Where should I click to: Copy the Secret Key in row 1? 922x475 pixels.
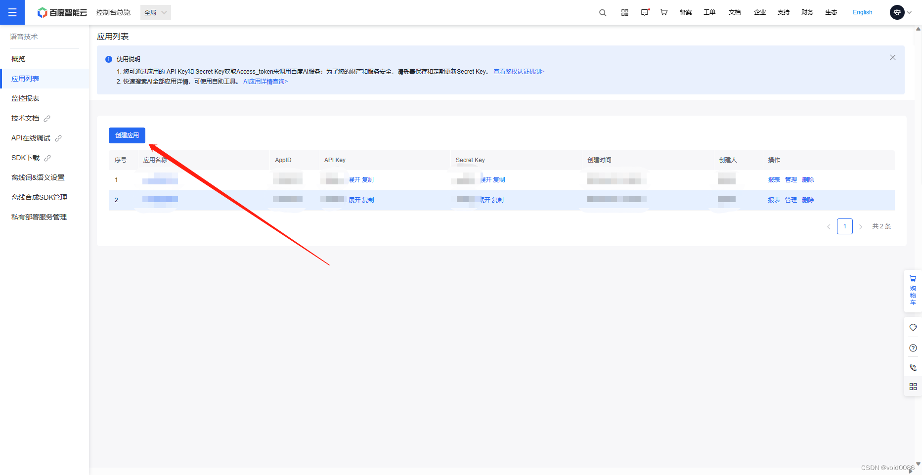tap(499, 180)
